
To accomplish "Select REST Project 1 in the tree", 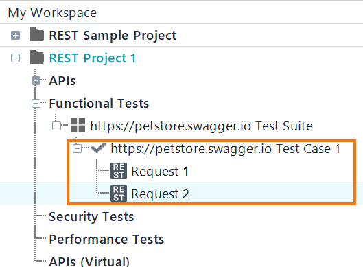I will 93,58.
